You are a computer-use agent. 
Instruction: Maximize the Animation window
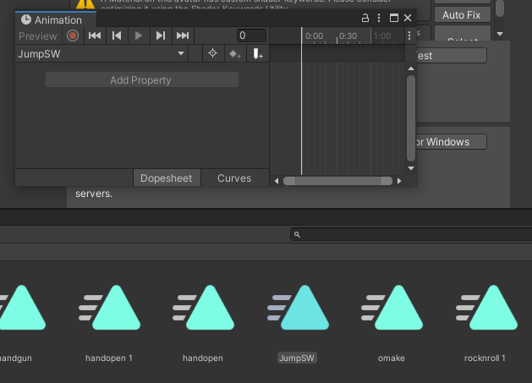coord(394,18)
